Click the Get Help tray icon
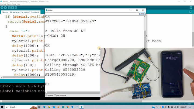The width and height of the screenshot is (194, 109). point(153,107)
